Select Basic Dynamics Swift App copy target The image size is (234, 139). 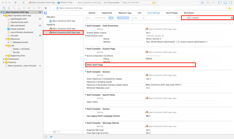(x=63, y=32)
